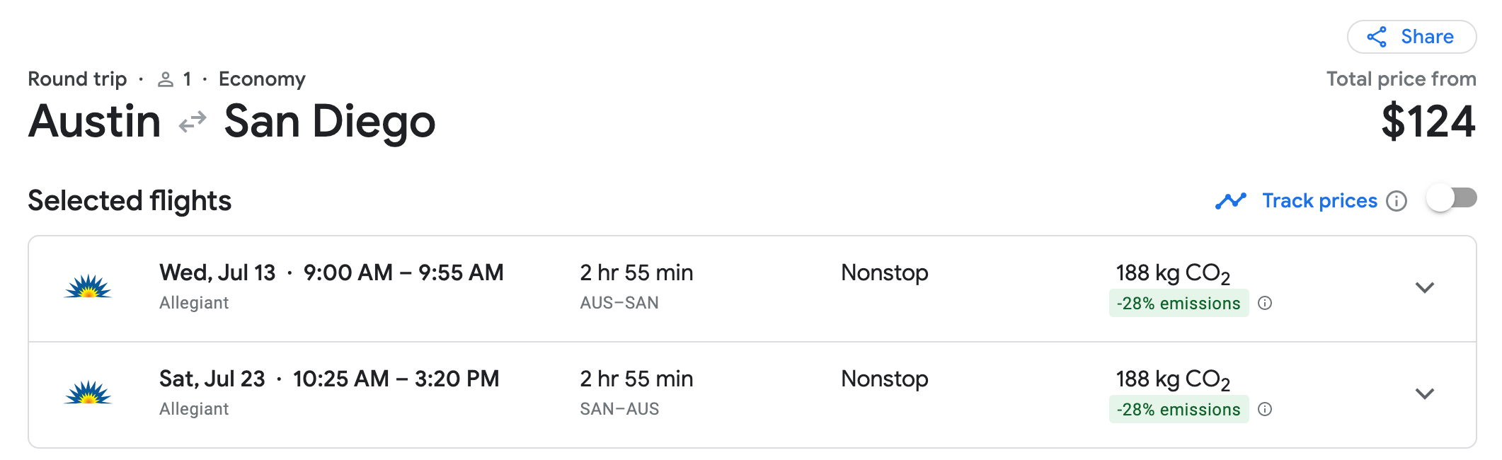Click -28% emissions badge on outbound flight
The width and height of the screenshot is (1502, 460).
(x=1178, y=303)
